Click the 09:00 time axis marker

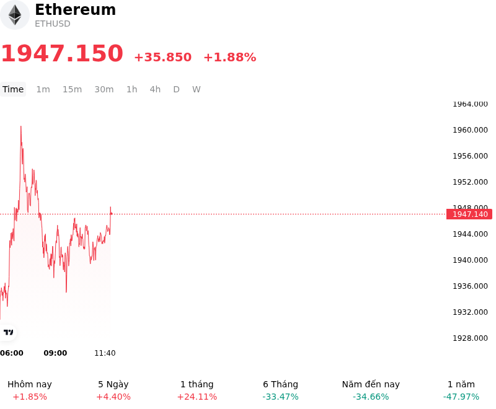point(55,353)
